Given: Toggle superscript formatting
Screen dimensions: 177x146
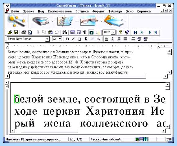Looking at the screenshot, I should [92, 39].
